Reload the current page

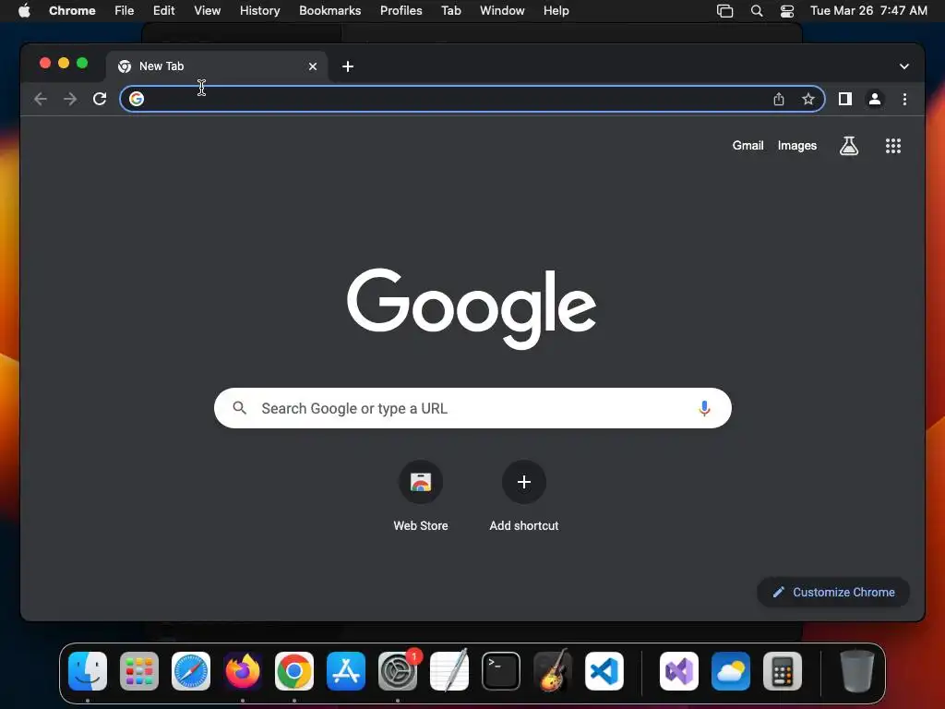[100, 99]
